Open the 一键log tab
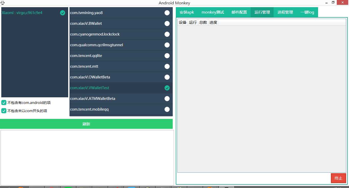Image resolution: width=349 pixels, height=188 pixels. [307, 12]
